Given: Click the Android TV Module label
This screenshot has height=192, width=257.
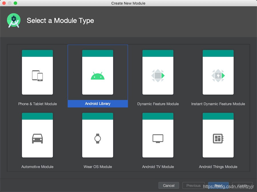Looking at the screenshot, I should pos(158,167).
